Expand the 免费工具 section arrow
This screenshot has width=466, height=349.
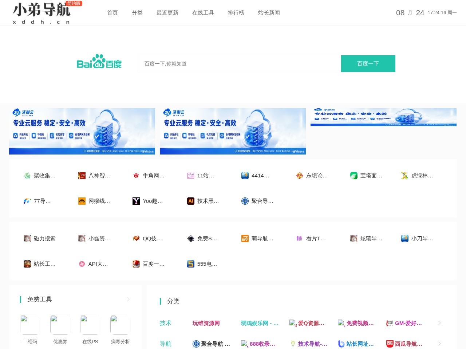(x=128, y=299)
